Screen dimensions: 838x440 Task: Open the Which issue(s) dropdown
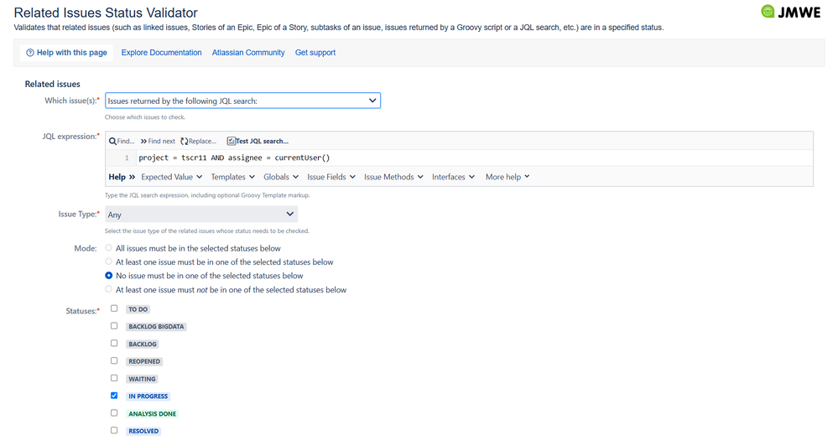tap(242, 101)
